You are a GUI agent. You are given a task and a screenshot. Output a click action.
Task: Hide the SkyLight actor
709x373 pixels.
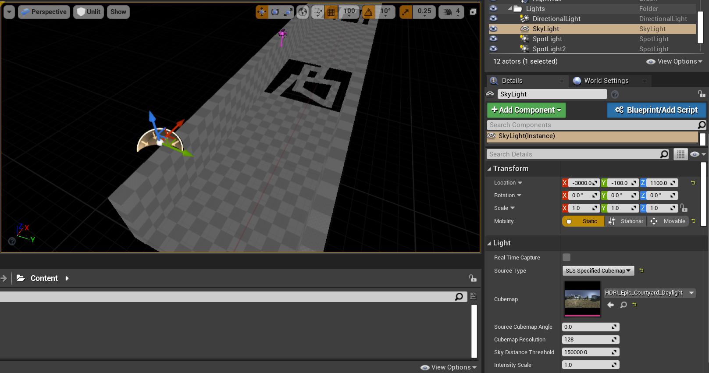493,28
